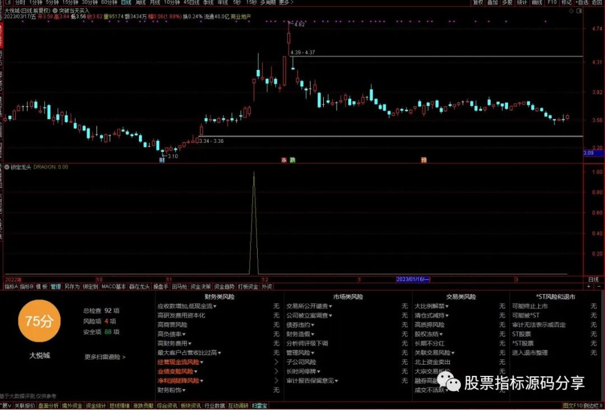This screenshot has width=605, height=410.
Task: Expand 高负债率 risk item
Action: pyautogui.click(x=172, y=334)
